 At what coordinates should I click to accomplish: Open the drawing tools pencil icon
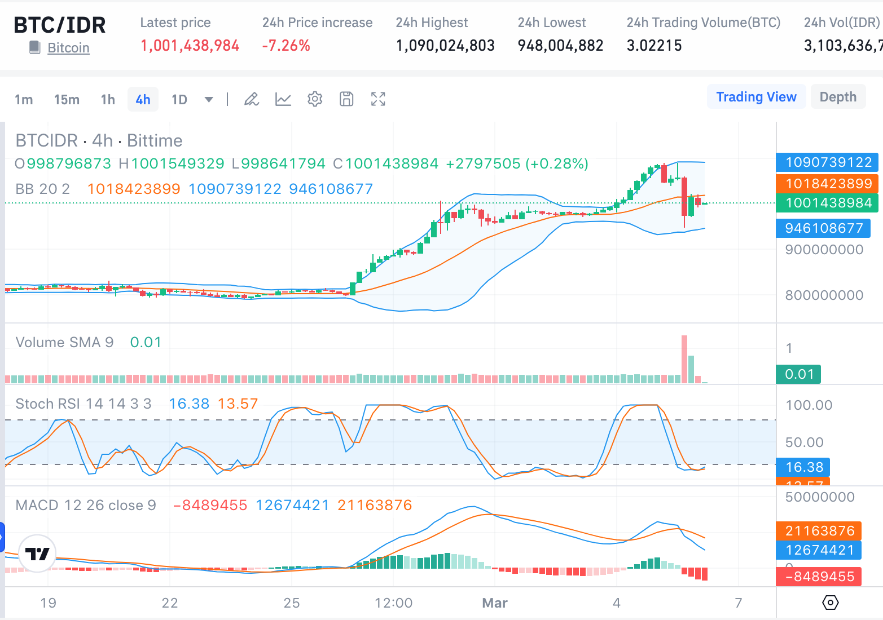[252, 100]
